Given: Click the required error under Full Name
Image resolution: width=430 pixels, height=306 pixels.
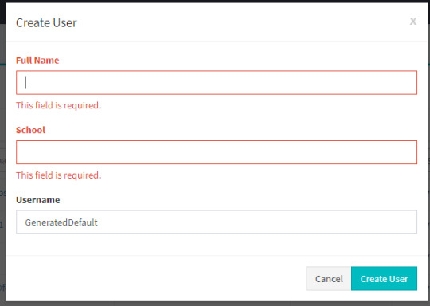Looking at the screenshot, I should 58,105.
